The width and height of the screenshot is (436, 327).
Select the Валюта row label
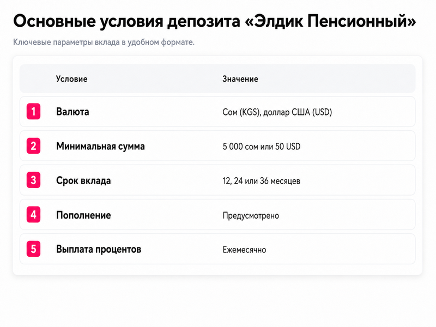[x=72, y=112]
